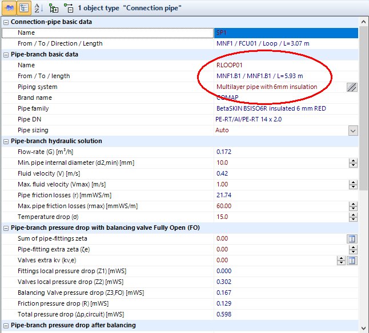Image resolution: width=369 pixels, height=333 pixels.
Task: Click the pin icon in toolbar
Action: click(10, 9)
